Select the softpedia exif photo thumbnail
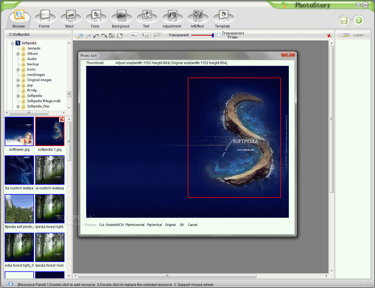 click(19, 209)
